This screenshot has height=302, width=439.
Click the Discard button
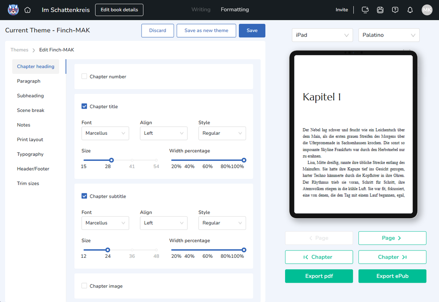coord(158,30)
